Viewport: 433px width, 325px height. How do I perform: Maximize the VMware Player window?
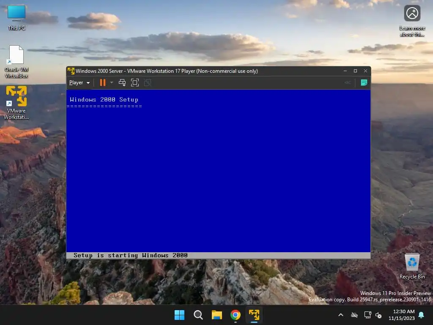[355, 71]
